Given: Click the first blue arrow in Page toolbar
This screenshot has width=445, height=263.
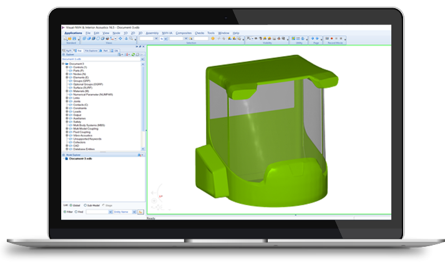Looking at the screenshot, I should (313, 39).
